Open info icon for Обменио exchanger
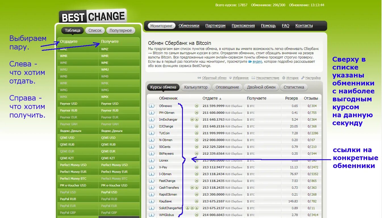382x218 pixels. click(152, 106)
